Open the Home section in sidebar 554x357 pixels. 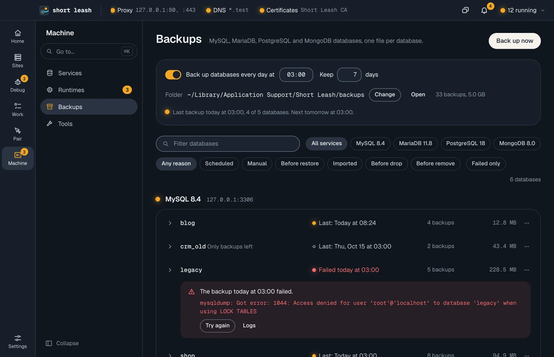pos(18,37)
